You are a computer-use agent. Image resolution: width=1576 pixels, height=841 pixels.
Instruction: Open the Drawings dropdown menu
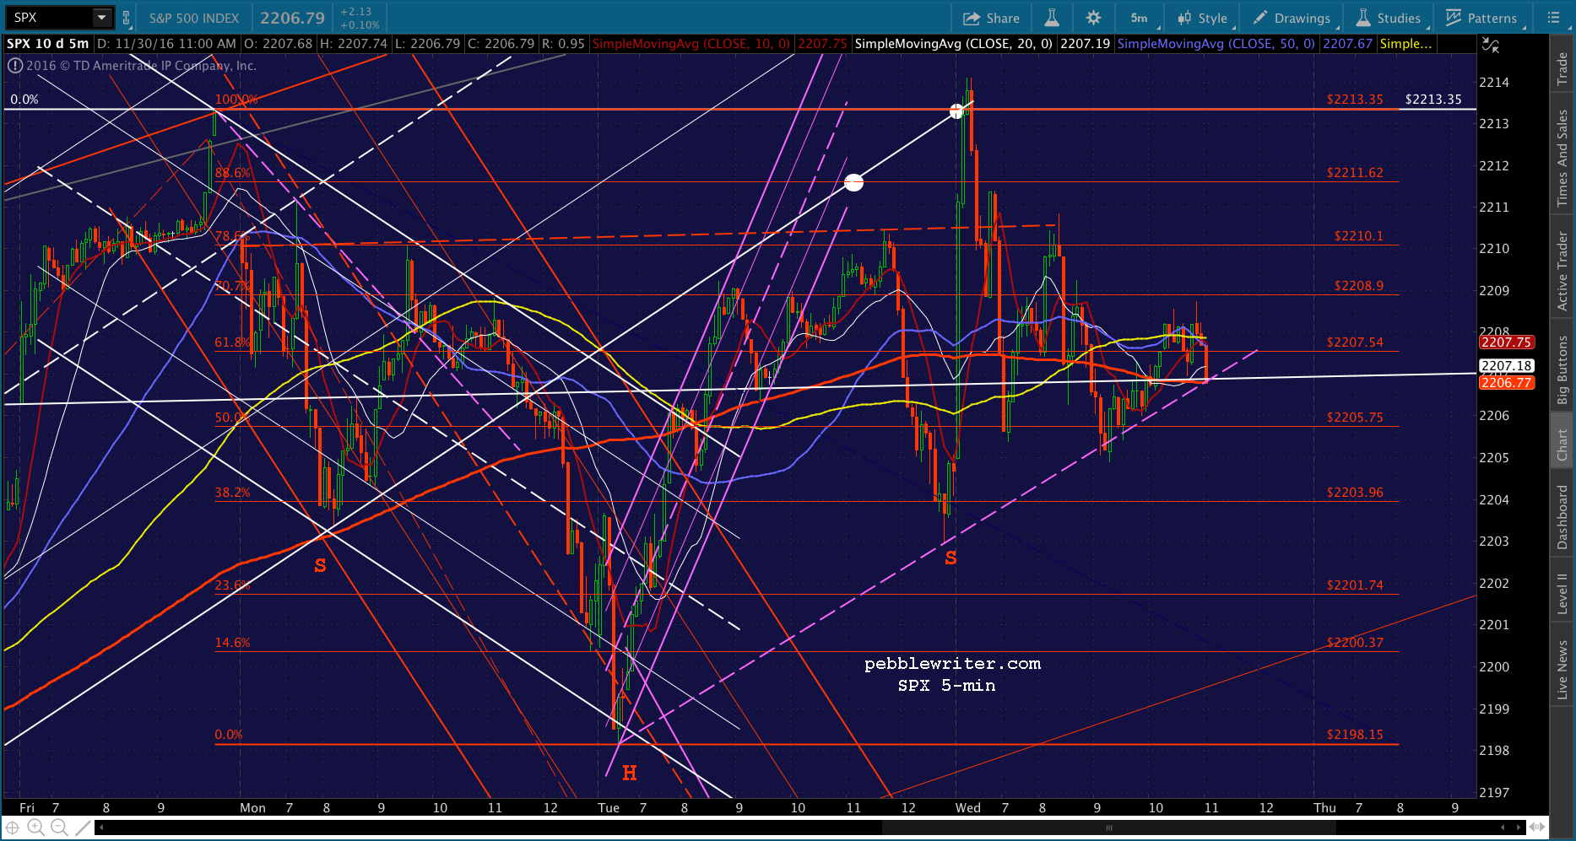pyautogui.click(x=1293, y=18)
